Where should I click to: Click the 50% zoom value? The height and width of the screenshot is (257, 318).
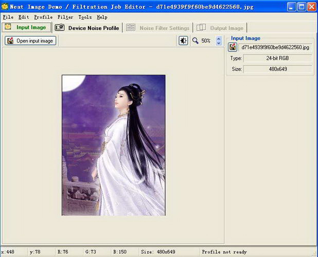click(206, 41)
